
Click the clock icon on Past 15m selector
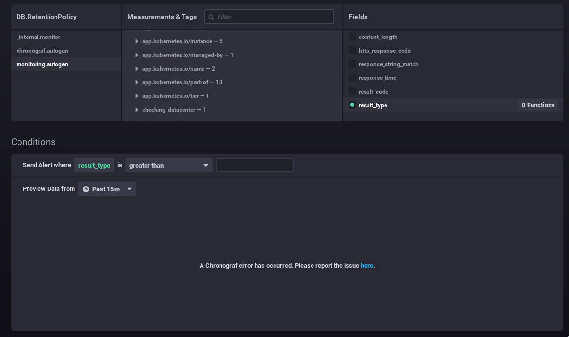(86, 189)
